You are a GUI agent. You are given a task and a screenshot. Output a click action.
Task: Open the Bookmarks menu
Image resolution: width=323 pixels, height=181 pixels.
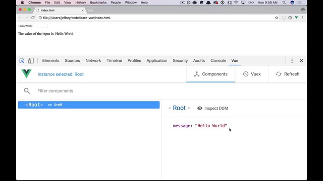(98, 3)
